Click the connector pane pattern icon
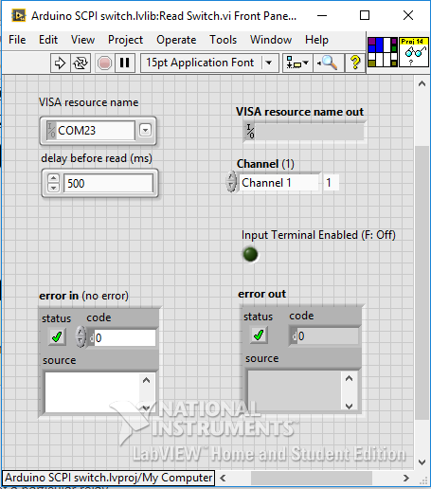 coord(383,52)
